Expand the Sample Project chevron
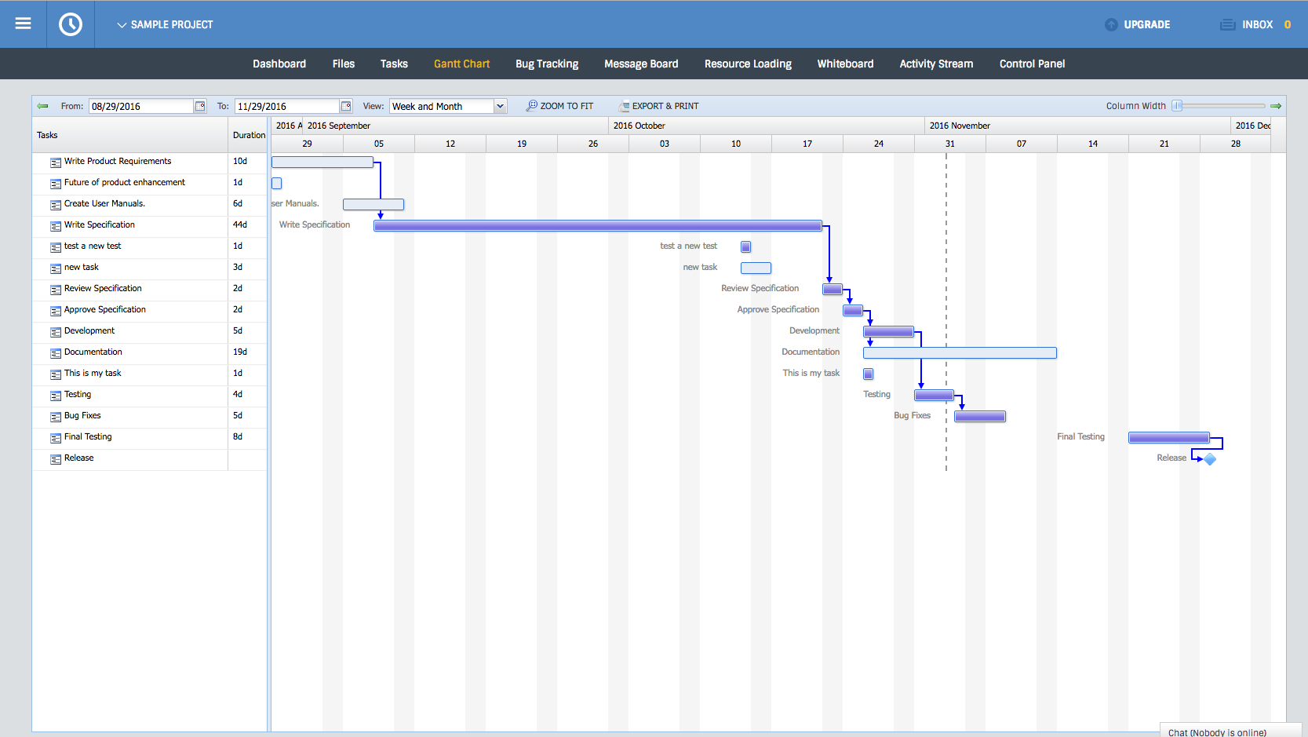1308x737 pixels. click(122, 24)
